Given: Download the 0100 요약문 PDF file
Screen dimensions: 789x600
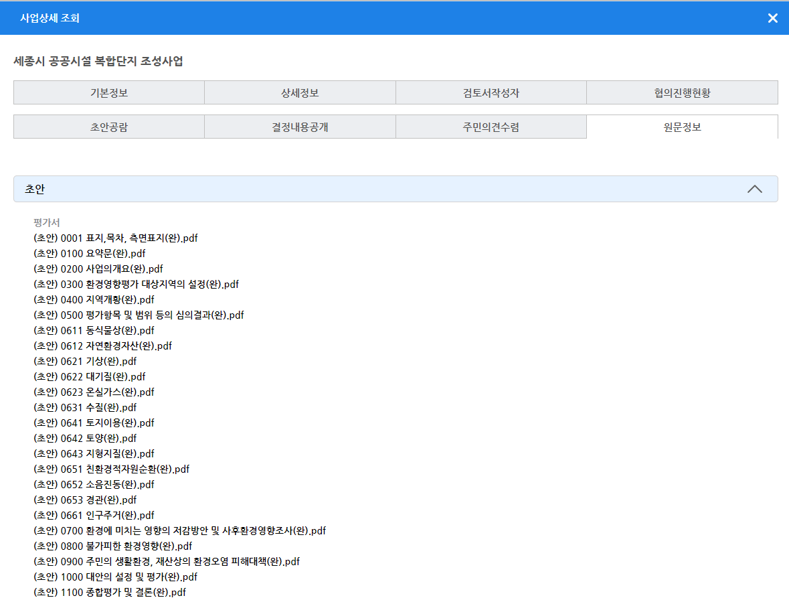Looking at the screenshot, I should tap(90, 253).
